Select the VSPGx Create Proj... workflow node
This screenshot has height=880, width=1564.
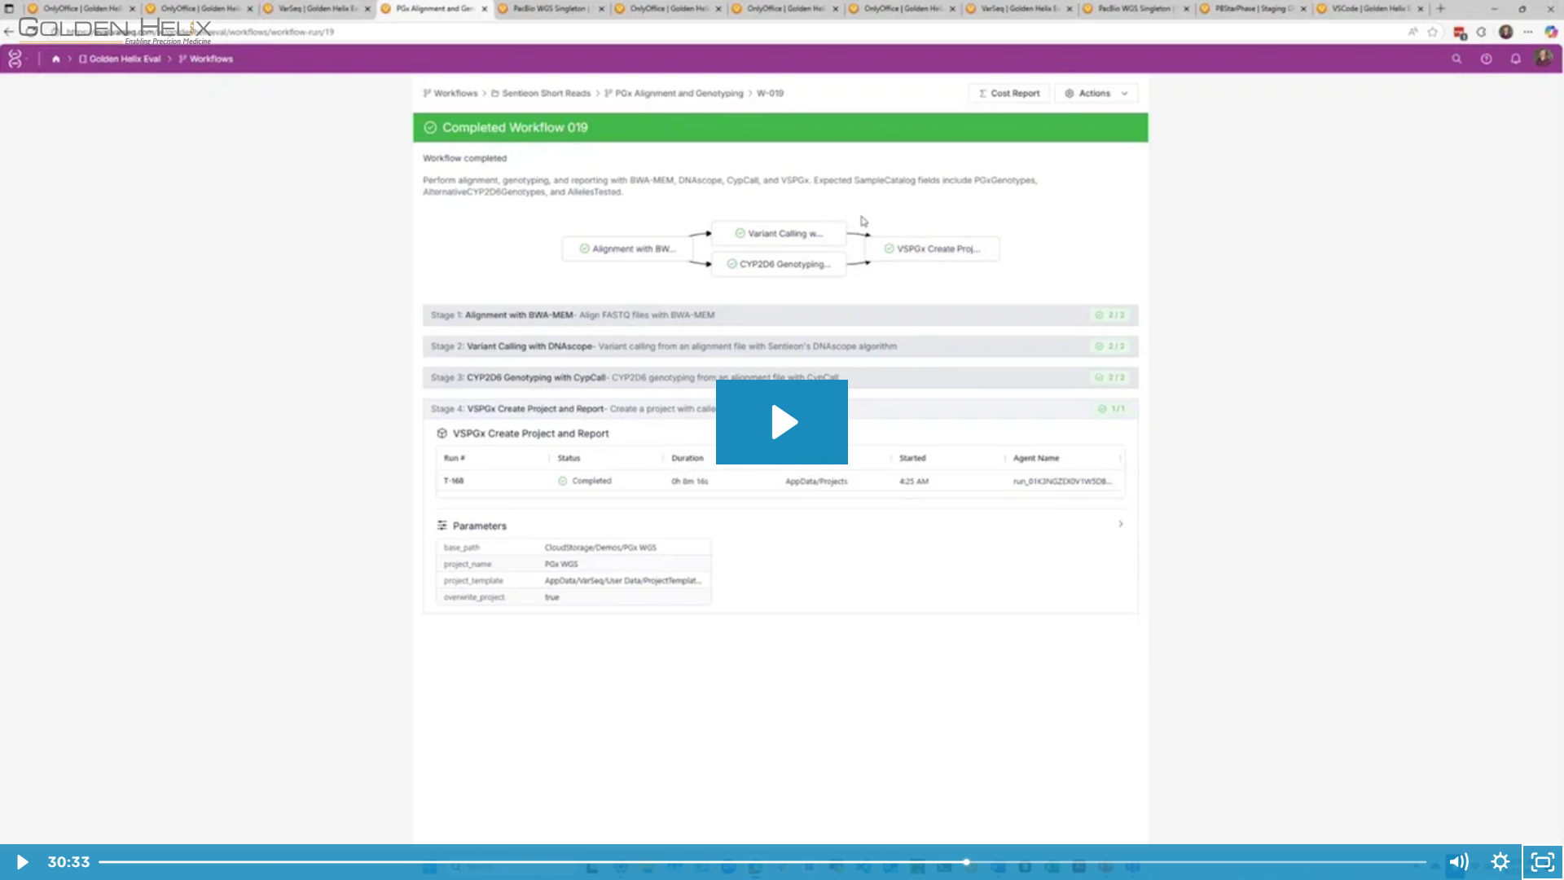click(x=932, y=249)
